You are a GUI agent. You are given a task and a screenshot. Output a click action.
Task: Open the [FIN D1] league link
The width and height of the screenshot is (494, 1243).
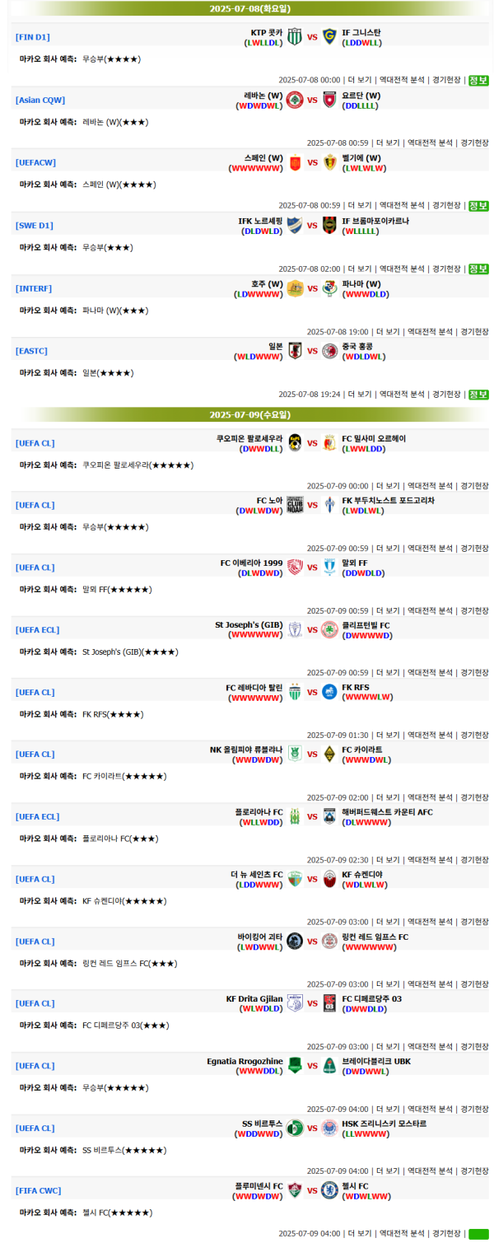[x=33, y=38]
